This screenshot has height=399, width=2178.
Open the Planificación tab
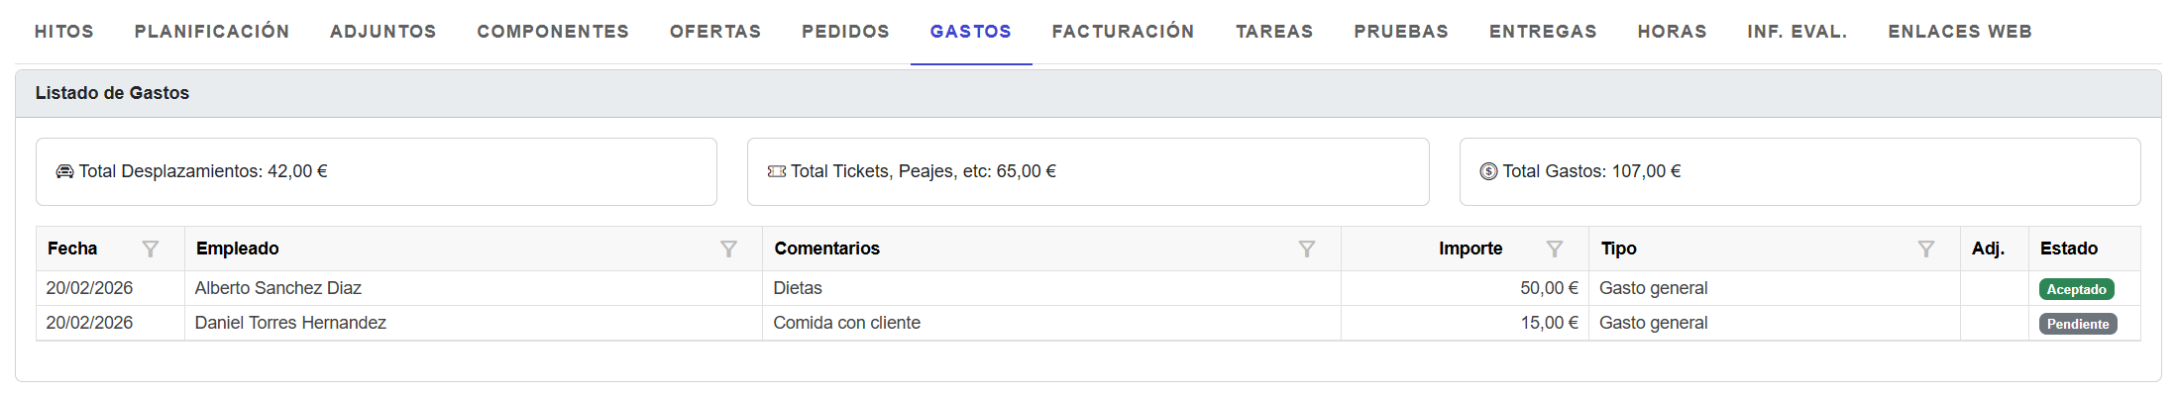tap(212, 32)
